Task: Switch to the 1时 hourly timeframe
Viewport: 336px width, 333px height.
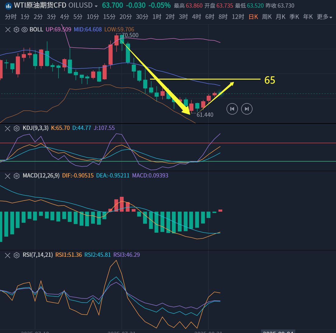Action: click(156, 17)
